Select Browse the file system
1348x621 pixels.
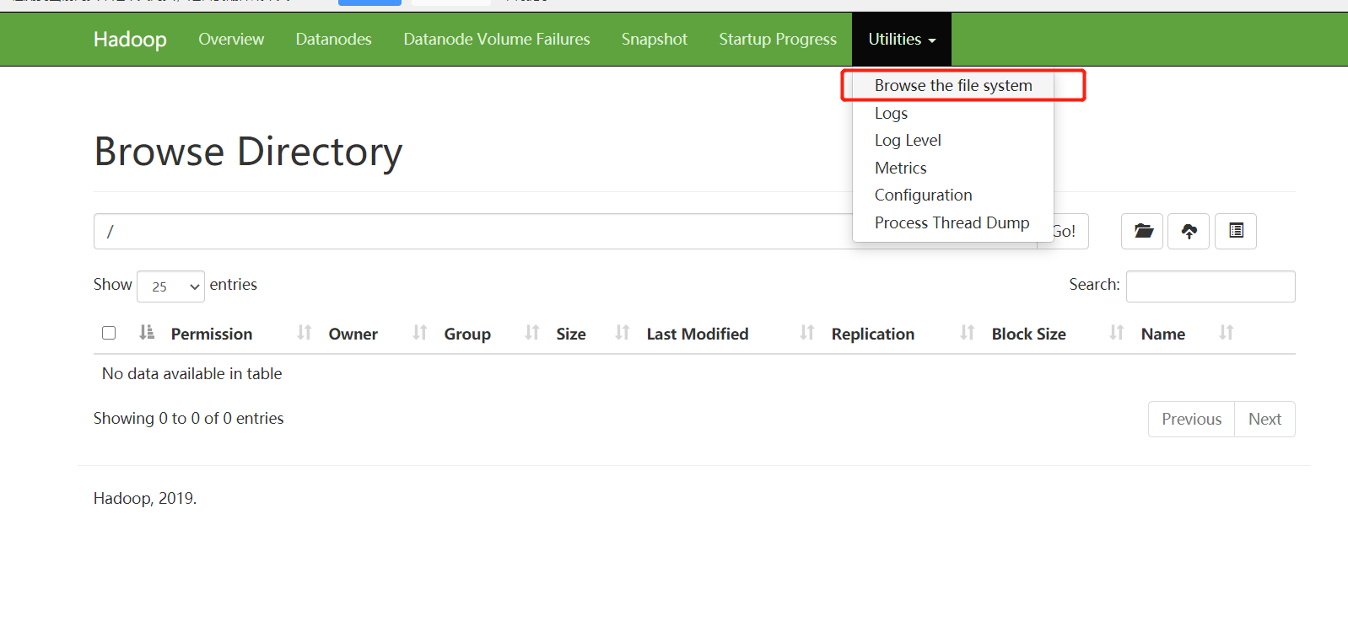[953, 85]
